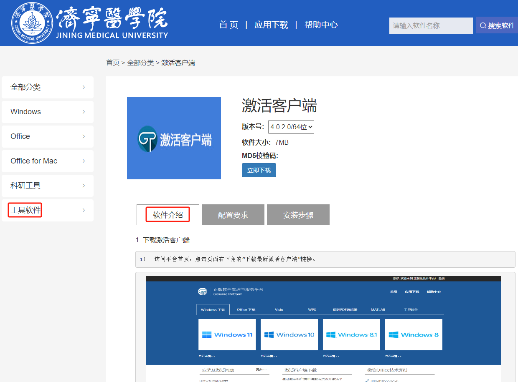
Task: Click MATLAB tab in embedded screenshot
Action: (x=378, y=309)
